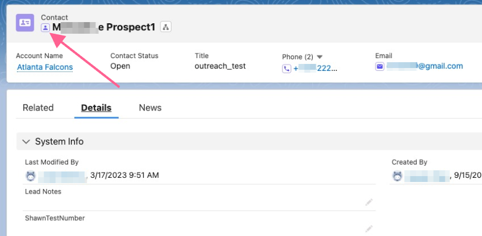Click the purple Contact record icon
482x236 pixels.
[x=25, y=23]
